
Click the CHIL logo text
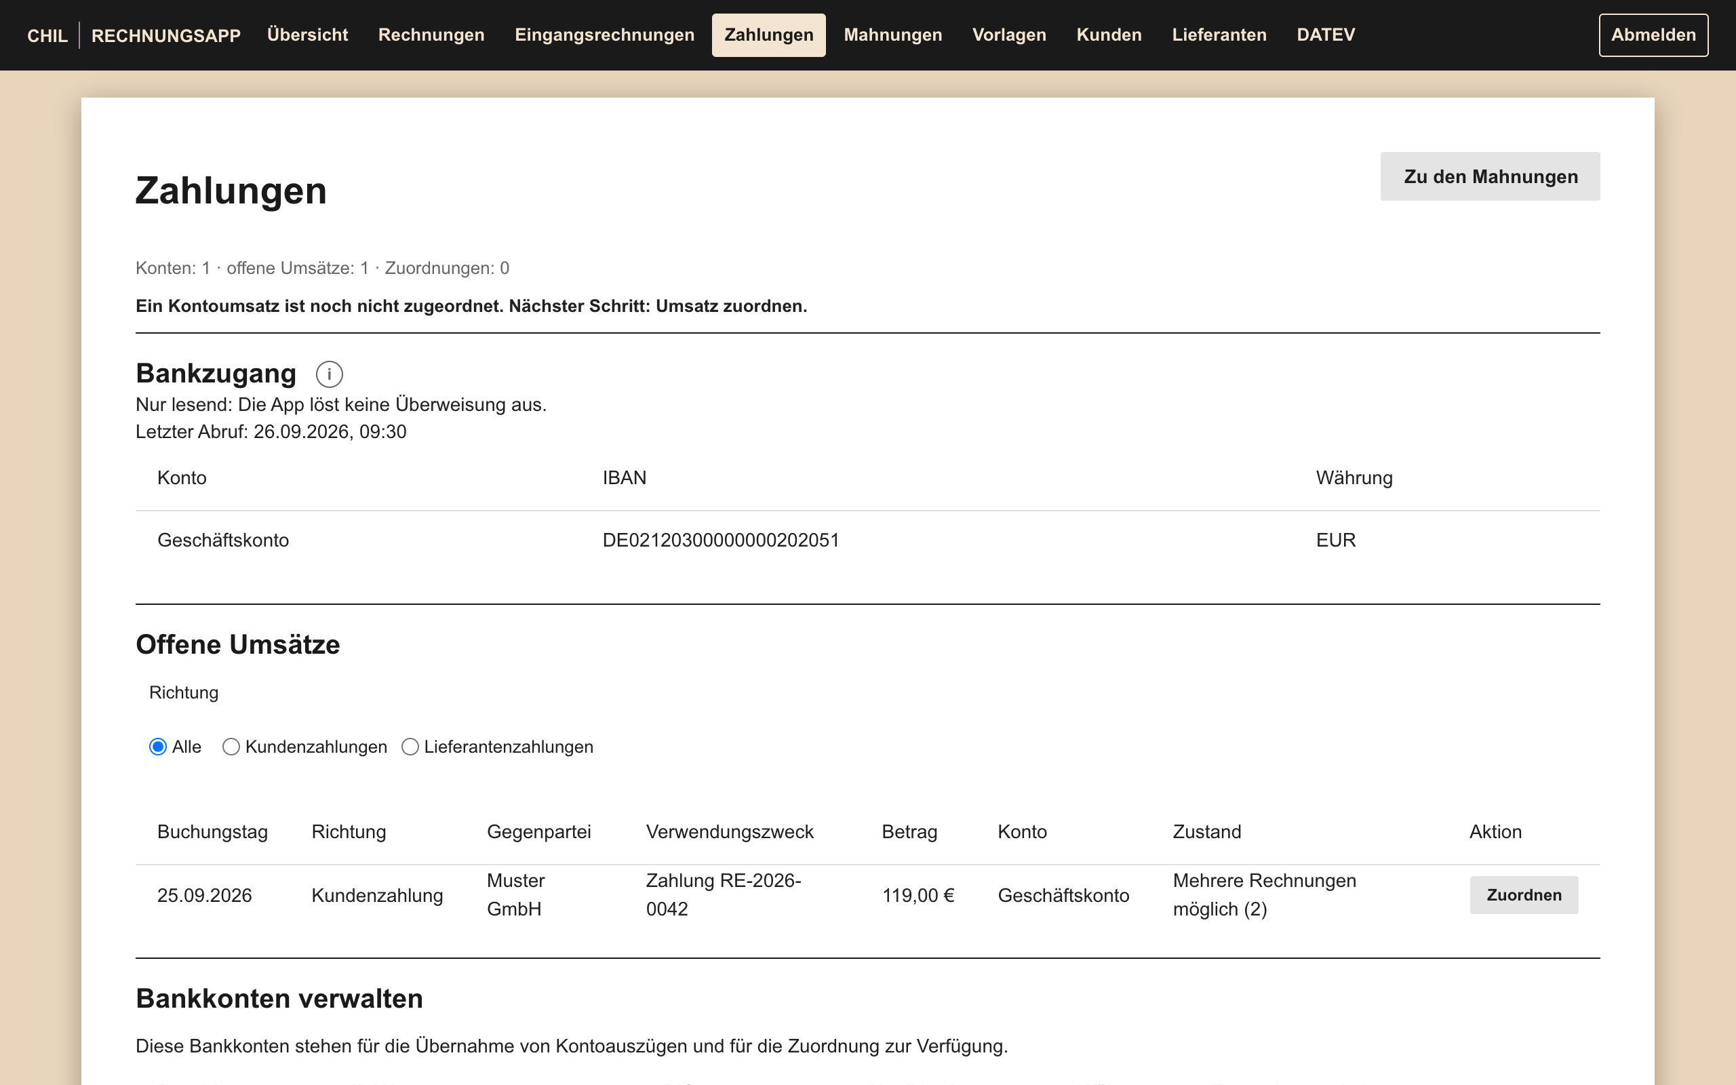coord(47,35)
